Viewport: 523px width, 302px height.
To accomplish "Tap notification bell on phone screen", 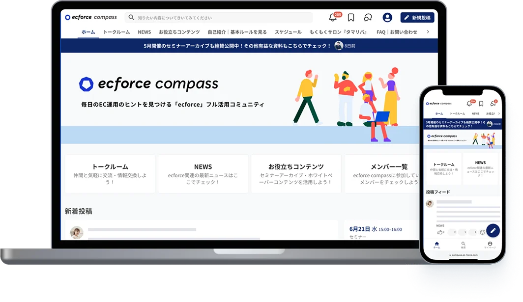I will pyautogui.click(x=469, y=103).
